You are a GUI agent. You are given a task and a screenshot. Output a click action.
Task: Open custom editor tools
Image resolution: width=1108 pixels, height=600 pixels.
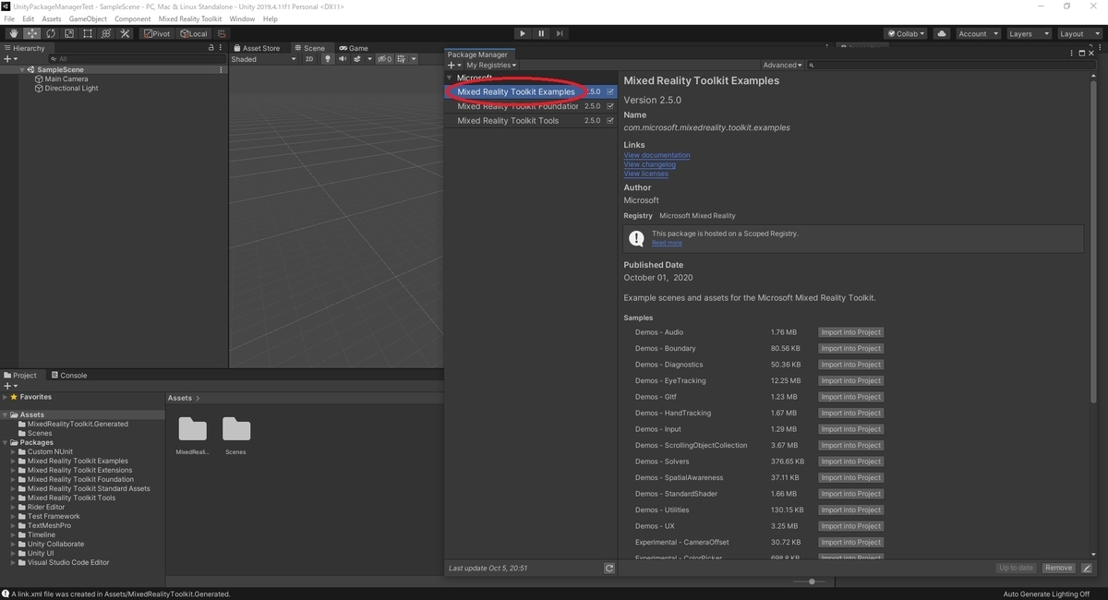[125, 33]
